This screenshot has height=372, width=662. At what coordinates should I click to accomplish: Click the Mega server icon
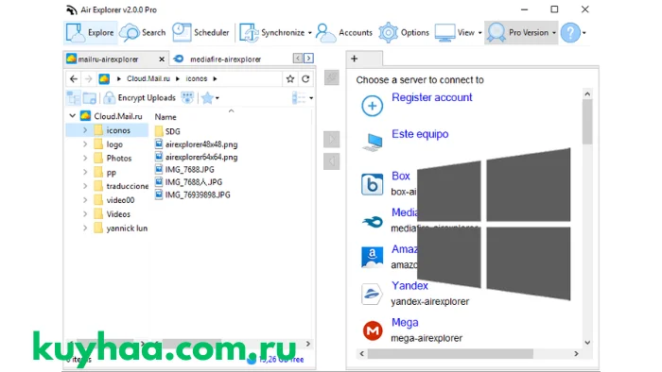point(373,330)
